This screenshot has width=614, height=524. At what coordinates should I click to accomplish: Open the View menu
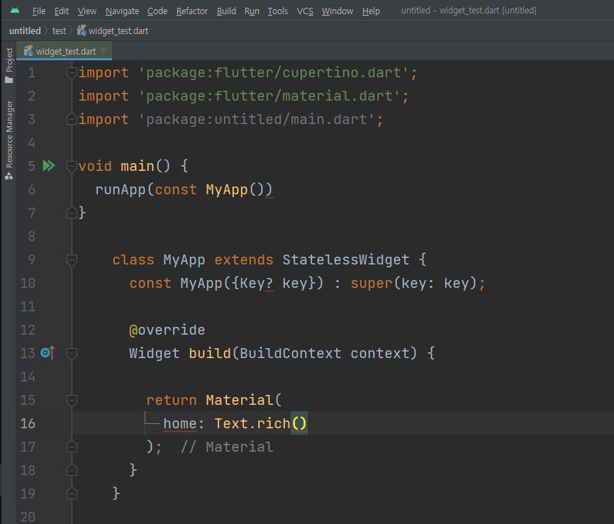click(x=87, y=11)
